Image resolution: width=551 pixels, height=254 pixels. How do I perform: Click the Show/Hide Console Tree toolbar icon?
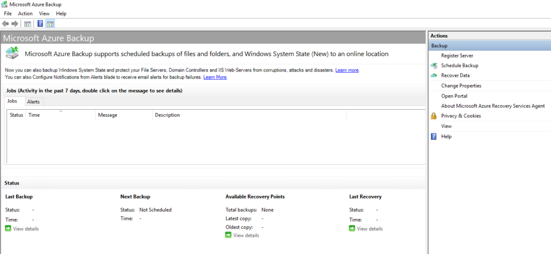tap(27, 24)
